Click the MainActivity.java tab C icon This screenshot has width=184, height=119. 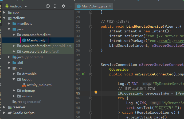click(x=79, y=6)
